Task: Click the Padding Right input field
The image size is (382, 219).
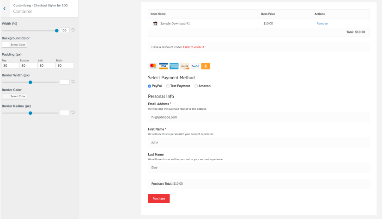Action: click(x=65, y=65)
